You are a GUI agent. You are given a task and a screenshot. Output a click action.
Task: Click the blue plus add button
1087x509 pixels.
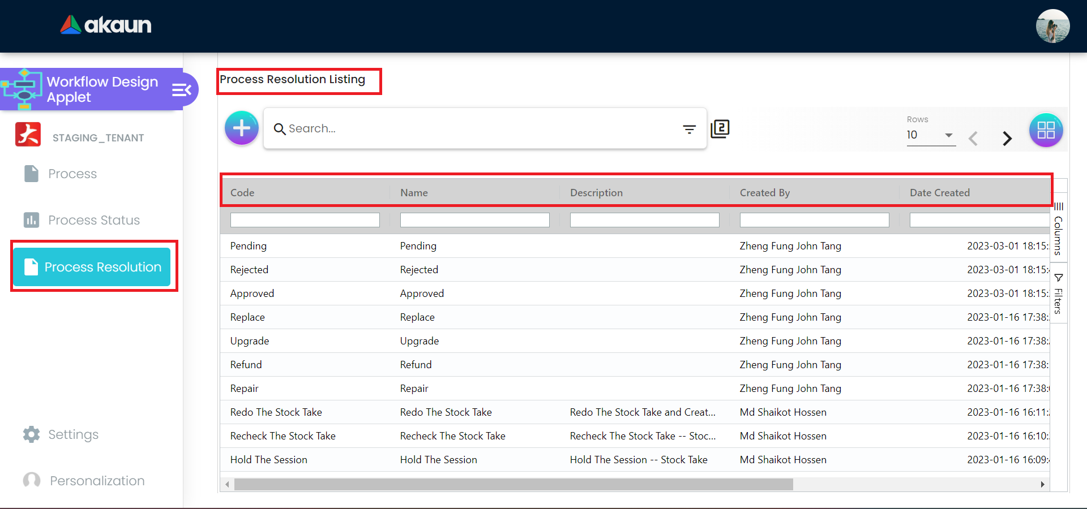(242, 128)
